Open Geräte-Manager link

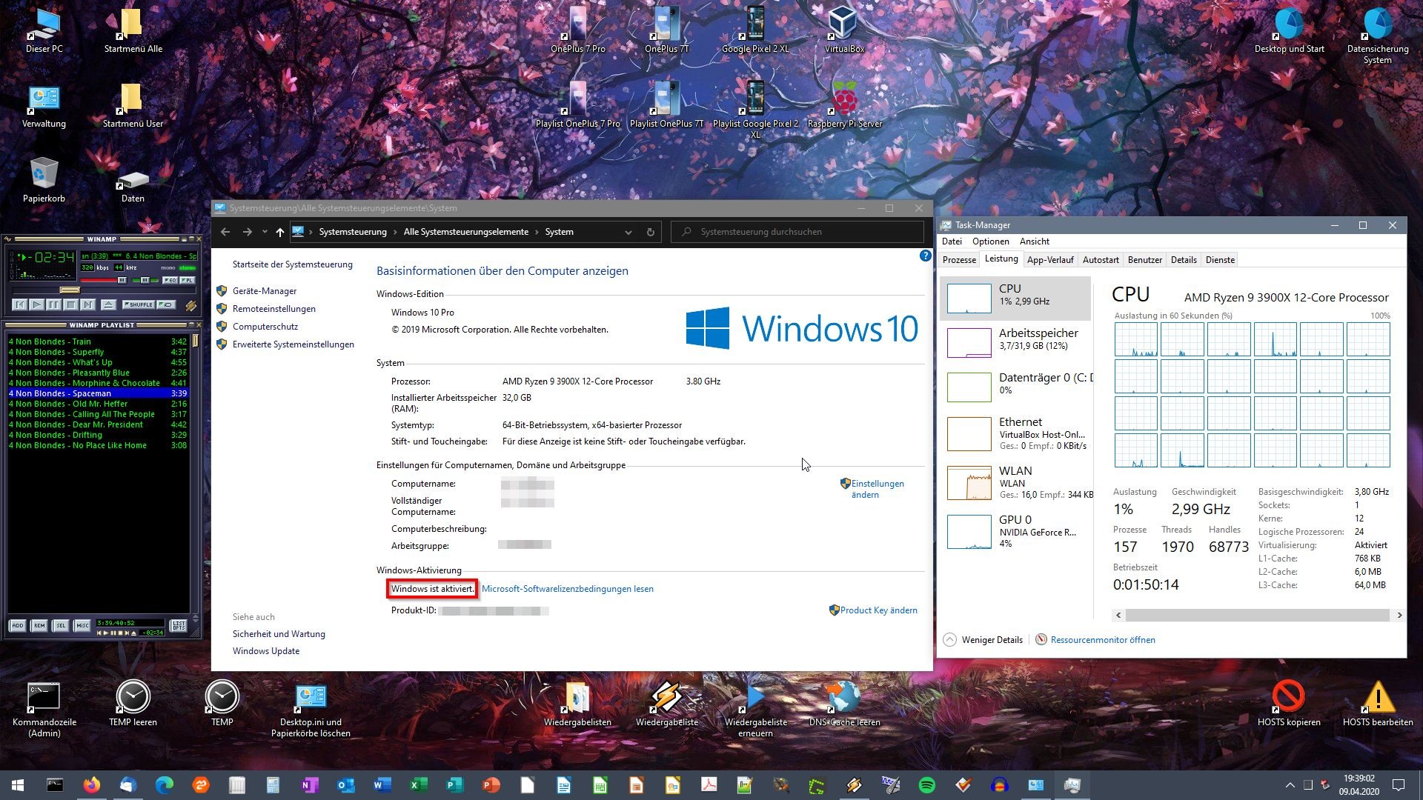click(265, 291)
